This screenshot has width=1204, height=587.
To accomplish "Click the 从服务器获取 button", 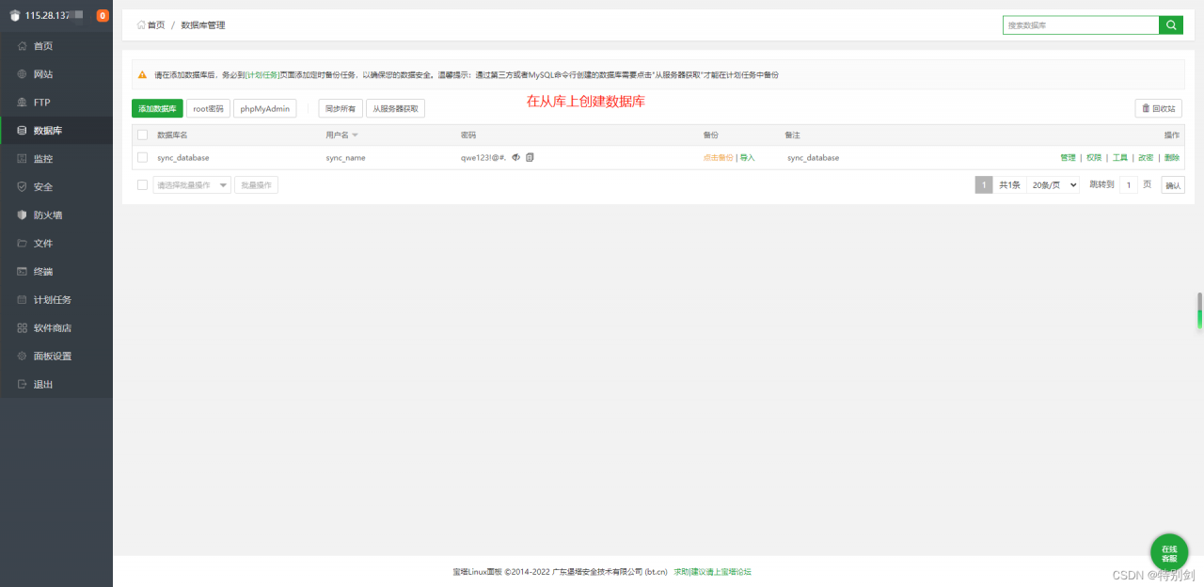I will click(x=395, y=109).
